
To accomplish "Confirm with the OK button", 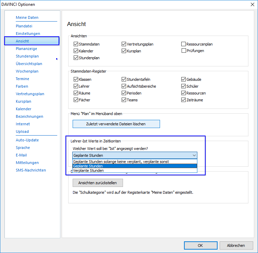I will (x=200, y=245).
